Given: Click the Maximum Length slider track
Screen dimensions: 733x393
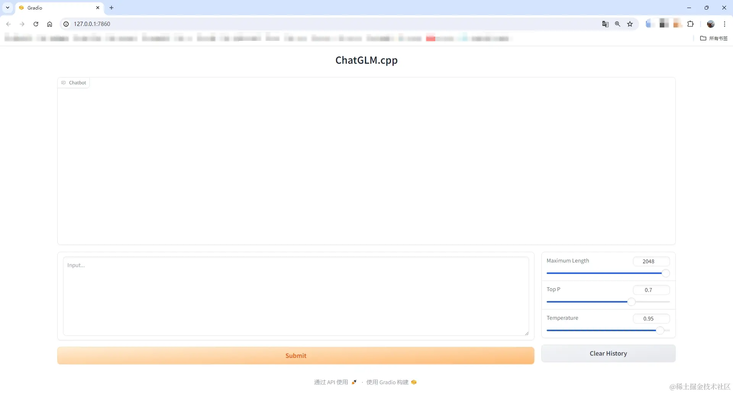Looking at the screenshot, I should point(608,273).
